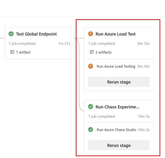The width and height of the screenshot is (165, 158).
Task: Click the green check icon on Run Chaos Experiment stage
Action: [x=91, y=107]
